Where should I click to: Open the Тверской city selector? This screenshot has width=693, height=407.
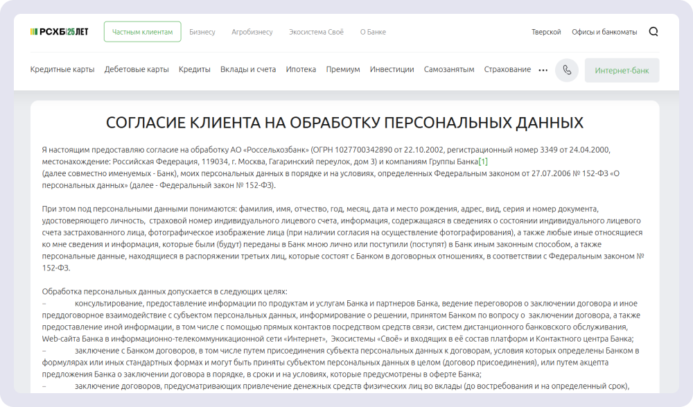545,31
